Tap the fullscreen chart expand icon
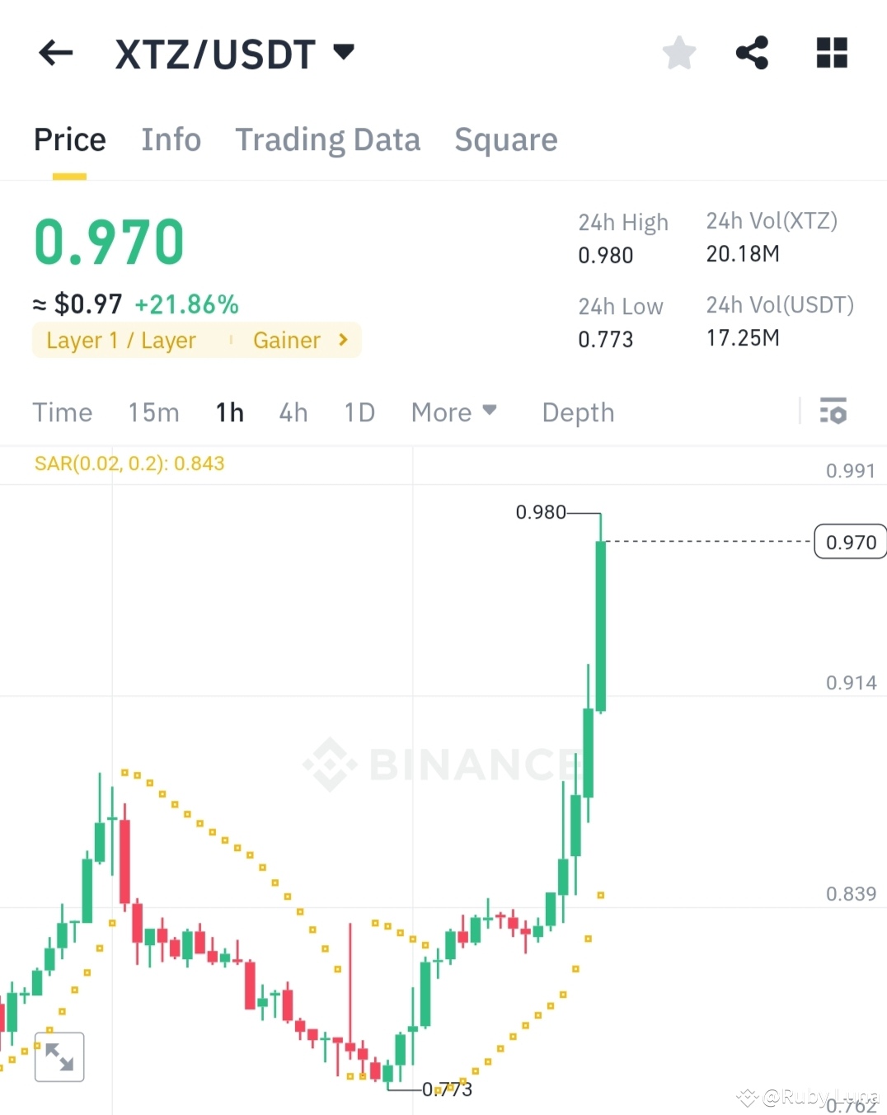Viewport: 887px width, 1115px height. [59, 1056]
